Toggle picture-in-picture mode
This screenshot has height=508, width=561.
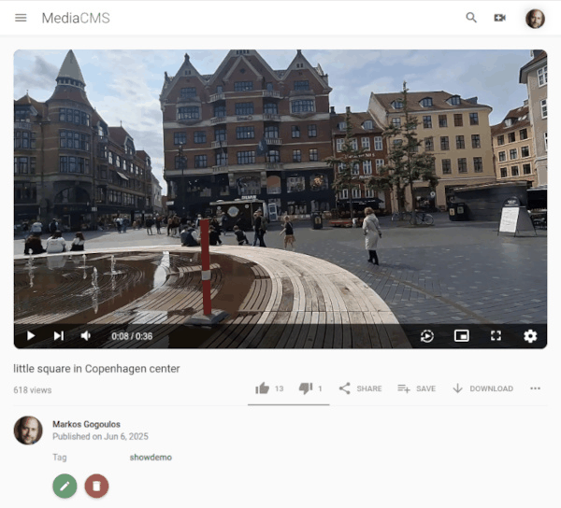(461, 336)
